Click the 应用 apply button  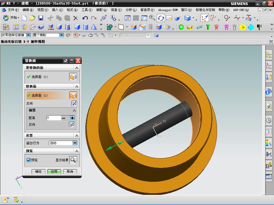coord(54,172)
